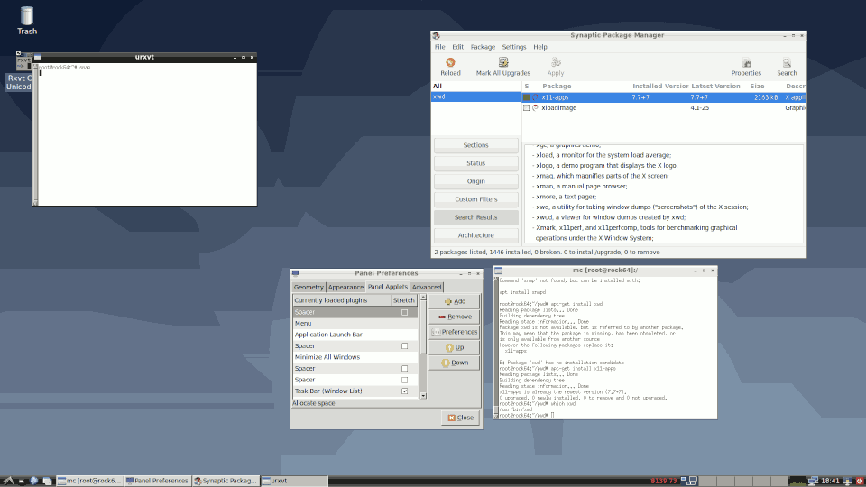866x487 pixels.
Task: Open the Package menu in Synaptic
Action: point(483,47)
